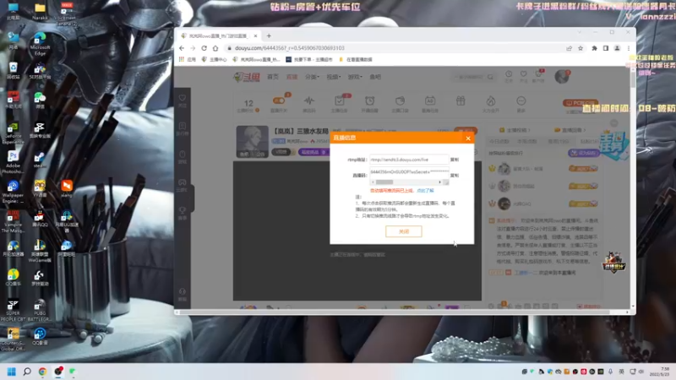Open the blue 点此了解 link
Image resolution: width=676 pixels, height=380 pixels.
425,191
